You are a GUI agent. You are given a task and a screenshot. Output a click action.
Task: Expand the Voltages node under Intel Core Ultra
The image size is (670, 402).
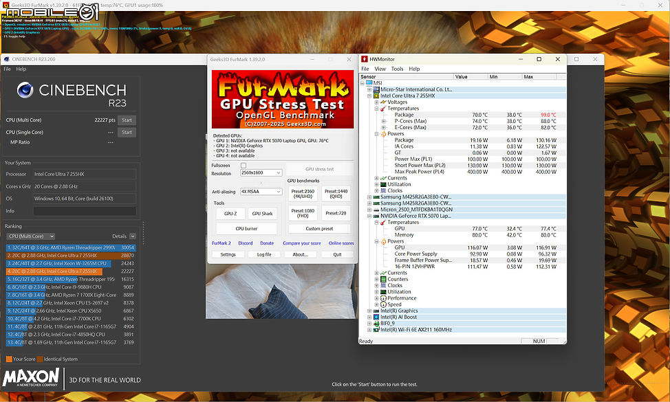coord(376,102)
